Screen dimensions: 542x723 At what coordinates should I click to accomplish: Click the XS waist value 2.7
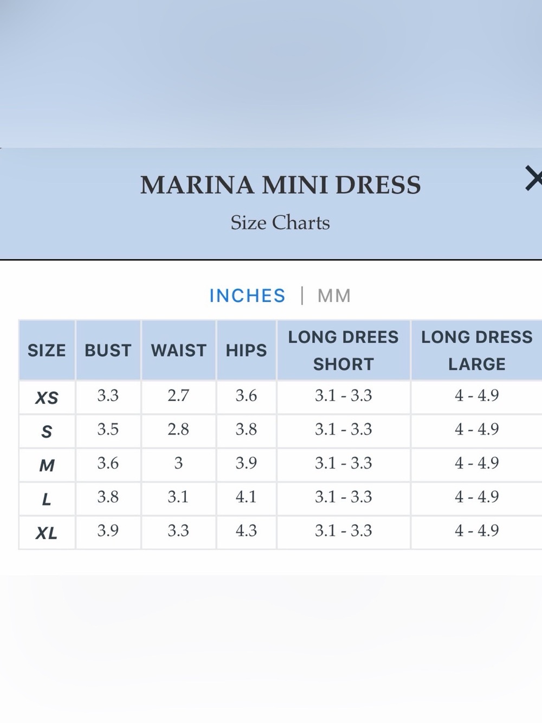coord(178,395)
